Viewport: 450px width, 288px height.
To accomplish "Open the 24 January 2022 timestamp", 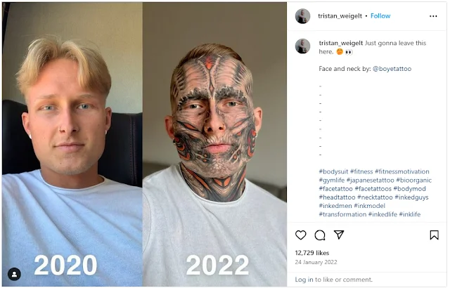I will coord(316,262).
